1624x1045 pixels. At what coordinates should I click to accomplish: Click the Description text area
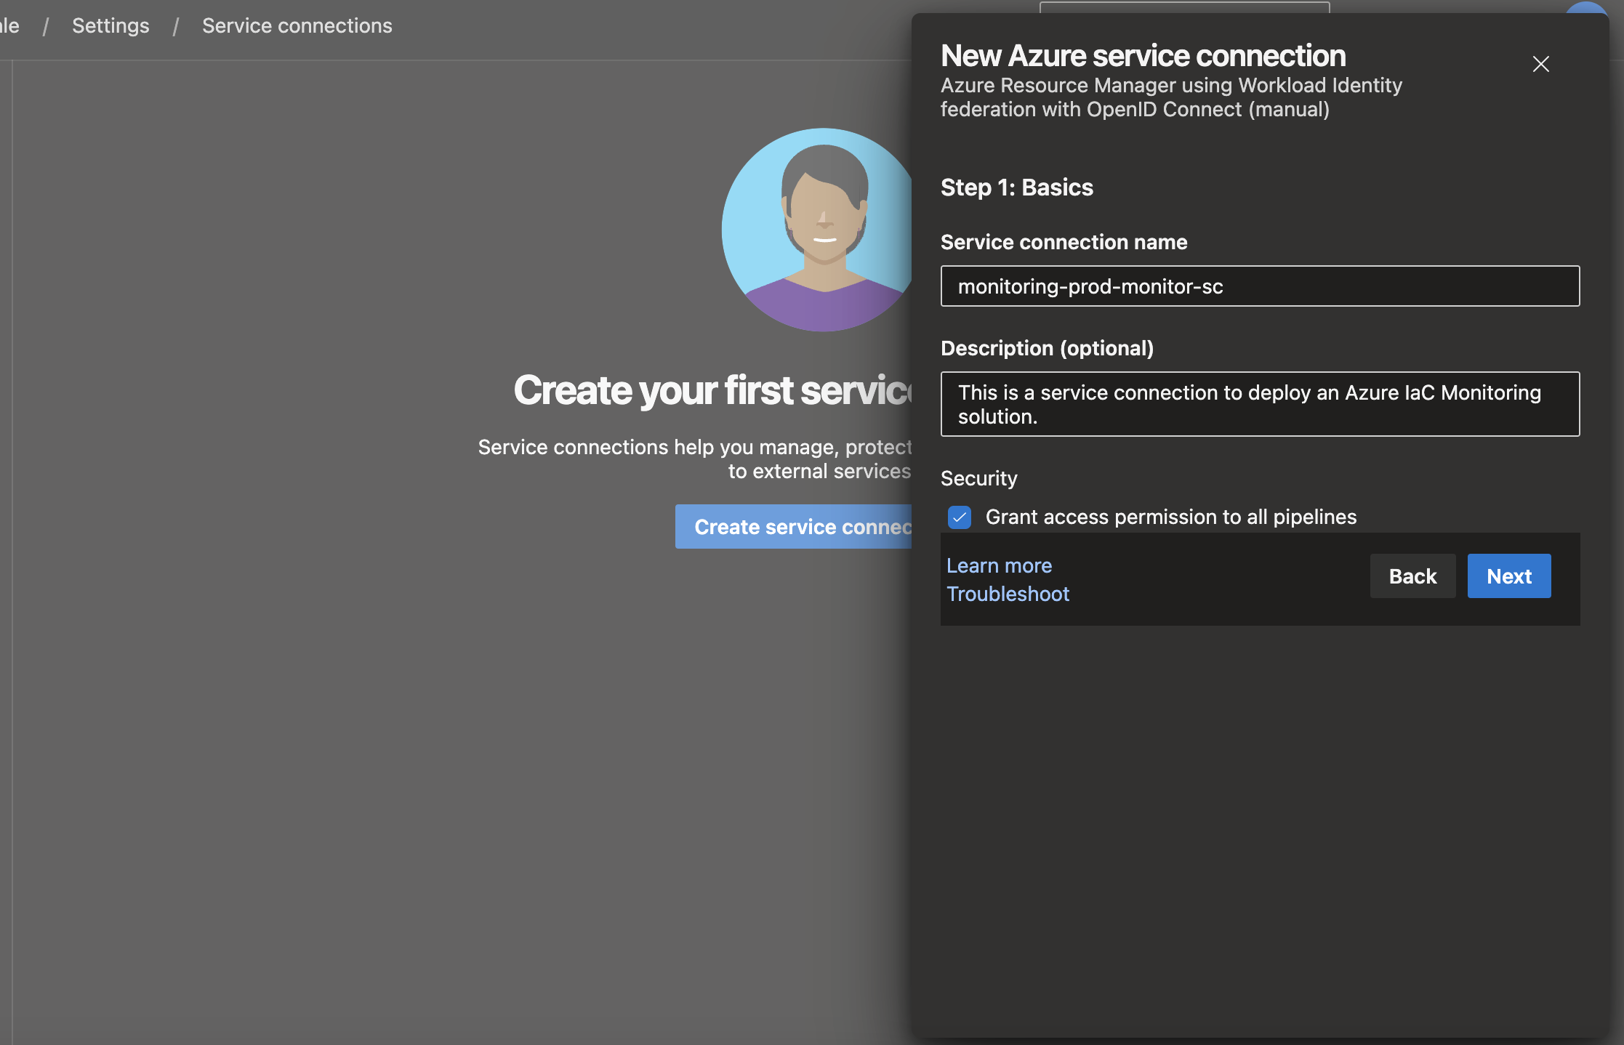pyautogui.click(x=1260, y=404)
